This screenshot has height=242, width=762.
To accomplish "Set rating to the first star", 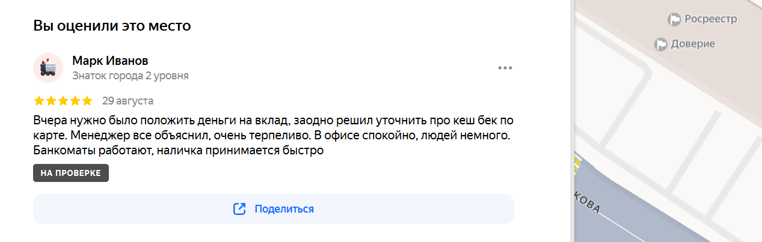I will [x=39, y=100].
